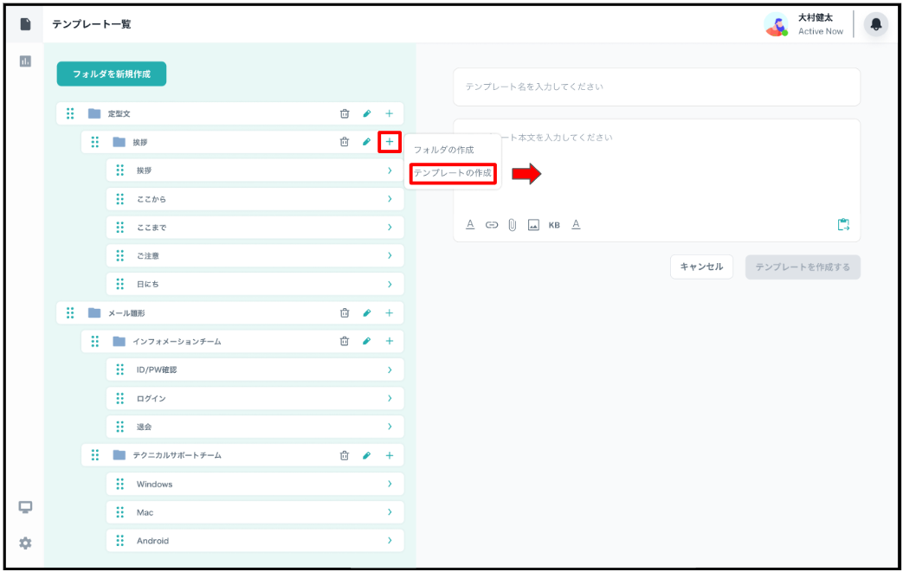Select テンプレートの作成 from the popup menu
903x572 pixels.
[452, 173]
